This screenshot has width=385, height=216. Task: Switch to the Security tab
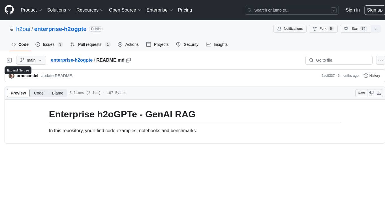(x=187, y=44)
